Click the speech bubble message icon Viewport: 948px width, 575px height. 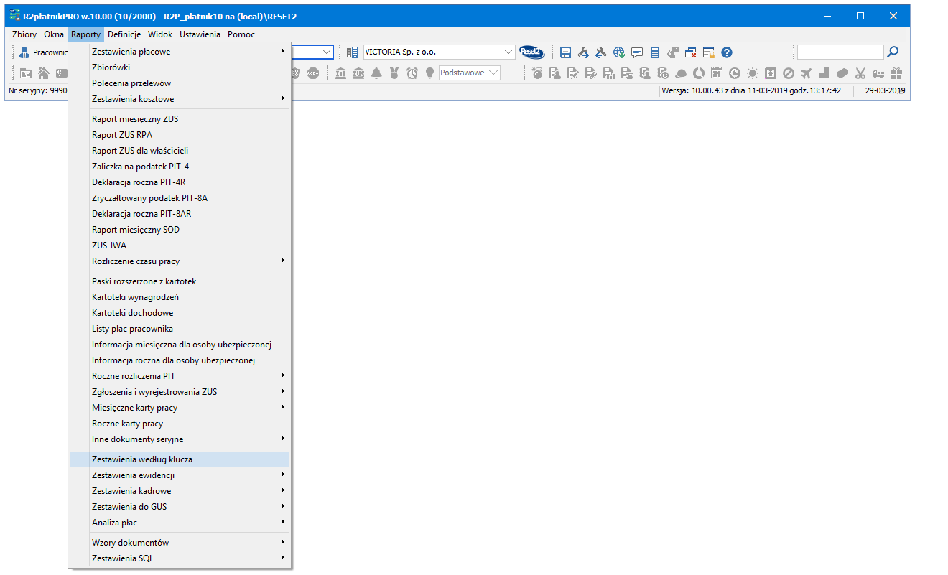(x=637, y=52)
